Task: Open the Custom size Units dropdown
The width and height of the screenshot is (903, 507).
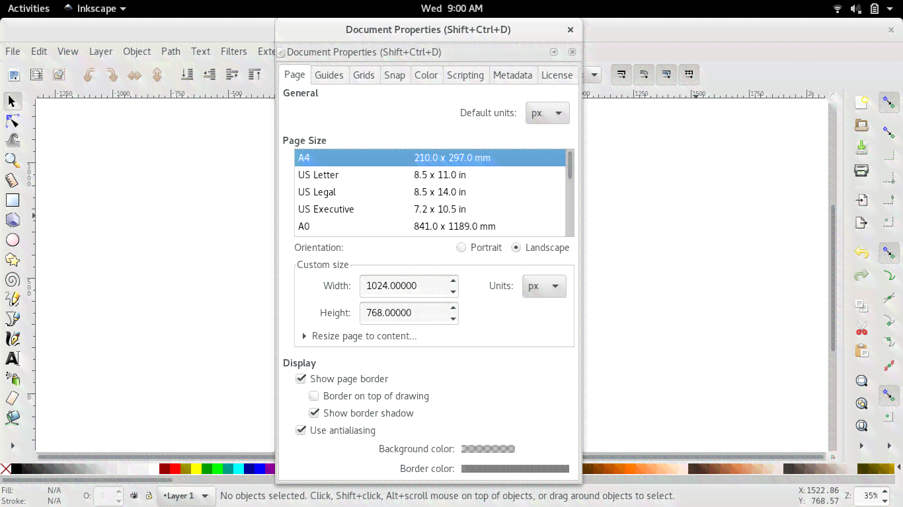Action: [544, 286]
